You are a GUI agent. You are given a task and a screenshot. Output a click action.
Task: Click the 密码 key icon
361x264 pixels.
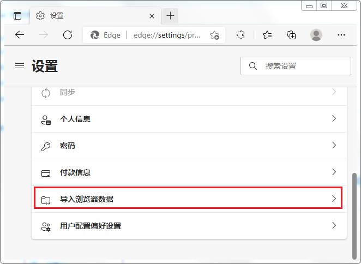coord(46,147)
